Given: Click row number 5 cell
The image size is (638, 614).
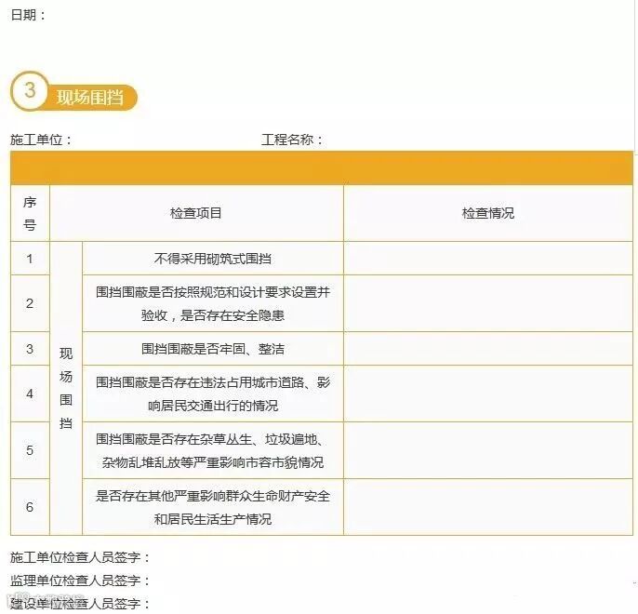Looking at the screenshot, I should 30,450.
